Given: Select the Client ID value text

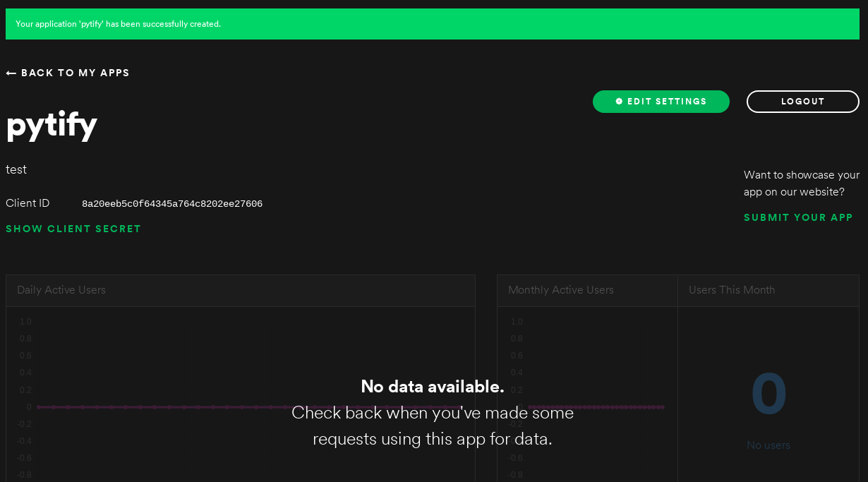Looking at the screenshot, I should click(x=172, y=204).
